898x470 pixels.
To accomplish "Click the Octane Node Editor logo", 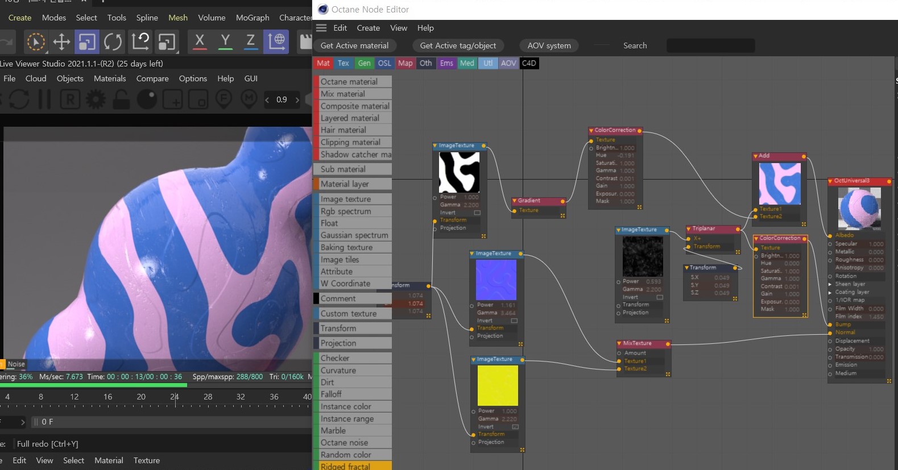I will click(323, 9).
